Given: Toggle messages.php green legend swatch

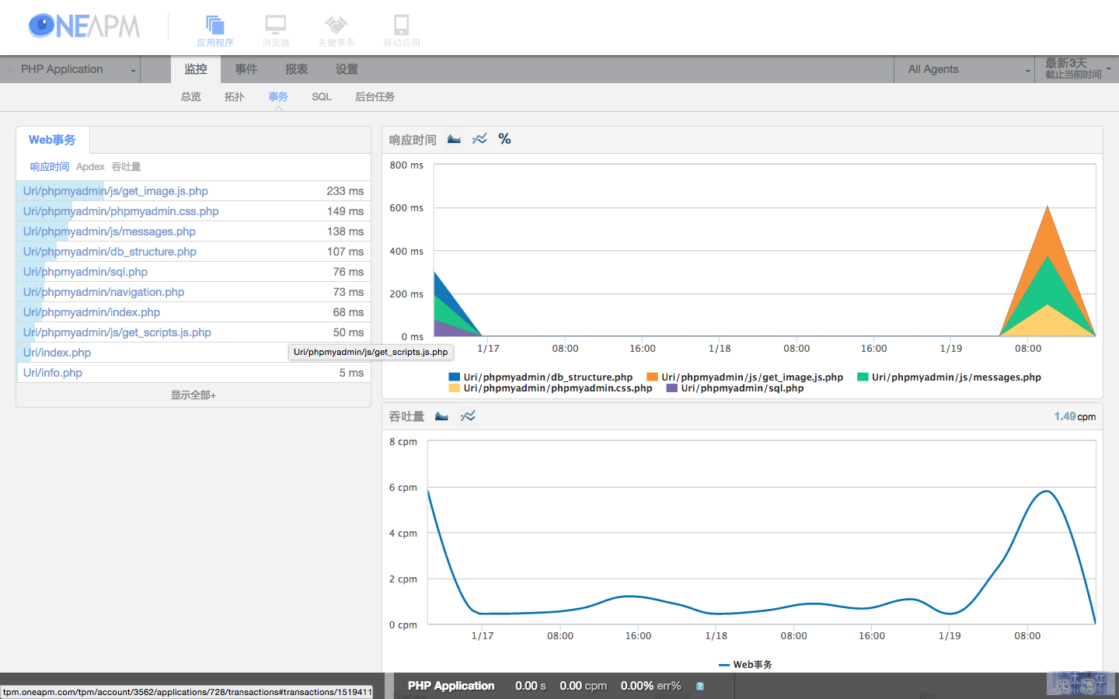Looking at the screenshot, I should coord(863,377).
